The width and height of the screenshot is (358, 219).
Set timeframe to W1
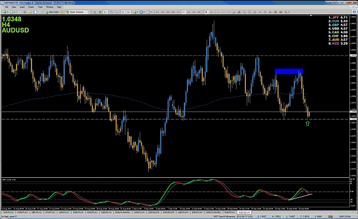click(194, 12)
